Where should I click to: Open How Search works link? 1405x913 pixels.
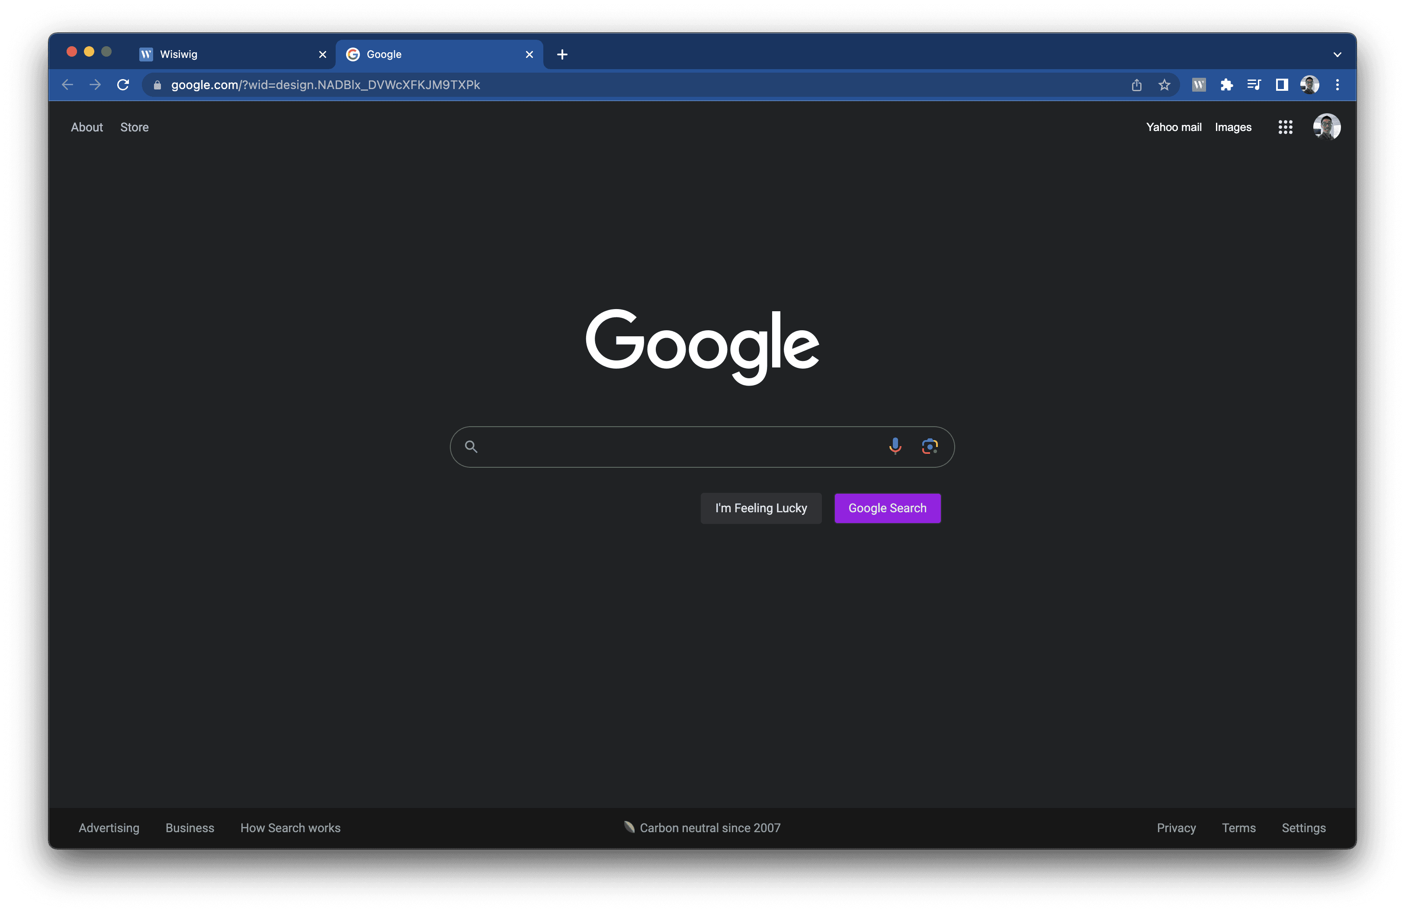290,828
